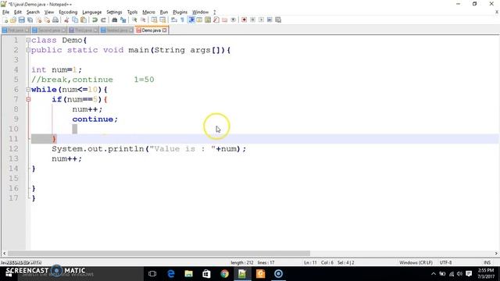500x281 pixels.
Task: Switch to the Demo.java tab
Action: coord(151,30)
